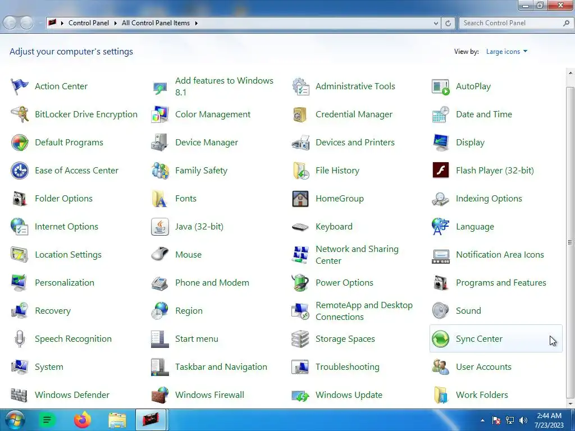Expand the arrow after Control Panel breadcrumb
575x431 pixels.
tap(115, 23)
